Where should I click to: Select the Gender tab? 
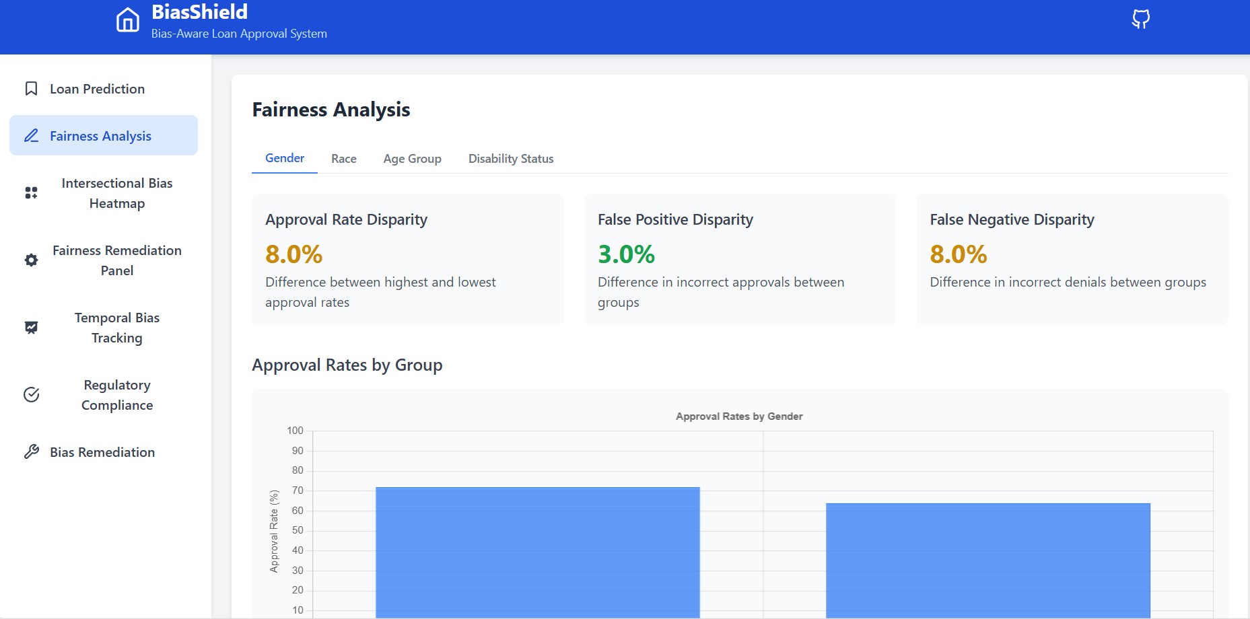285,158
